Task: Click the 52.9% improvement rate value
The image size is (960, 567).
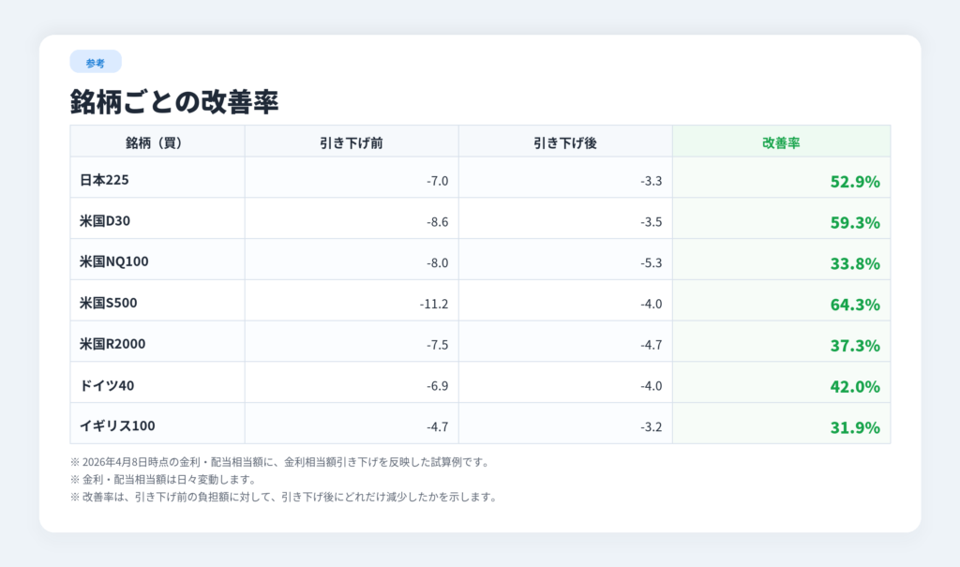Action: point(854,182)
